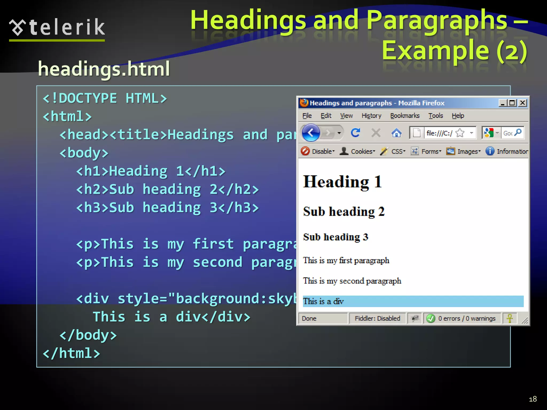
Task: Click the sky-blue 'This is a div' block
Action: [413, 301]
